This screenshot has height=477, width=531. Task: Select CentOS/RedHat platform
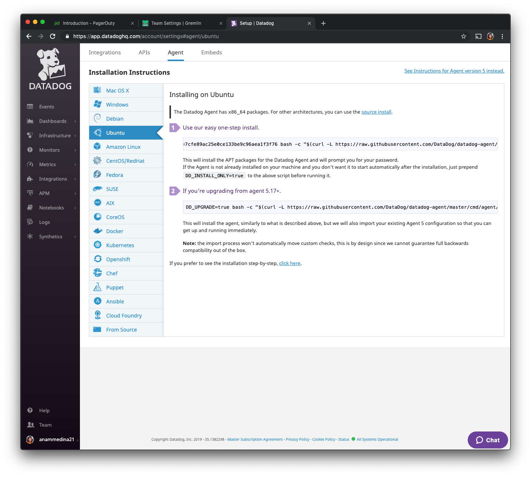[x=126, y=161]
